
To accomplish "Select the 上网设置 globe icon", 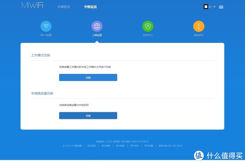I will pyautogui.click(x=97, y=26).
